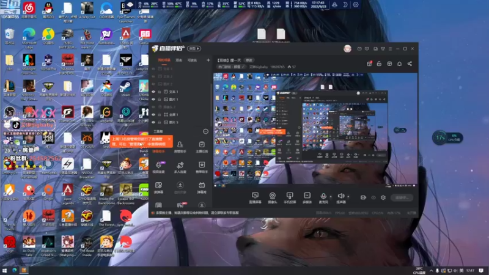Open Microsoft Edge desktop shortcut
489x275 pixels.
click(x=29, y=38)
